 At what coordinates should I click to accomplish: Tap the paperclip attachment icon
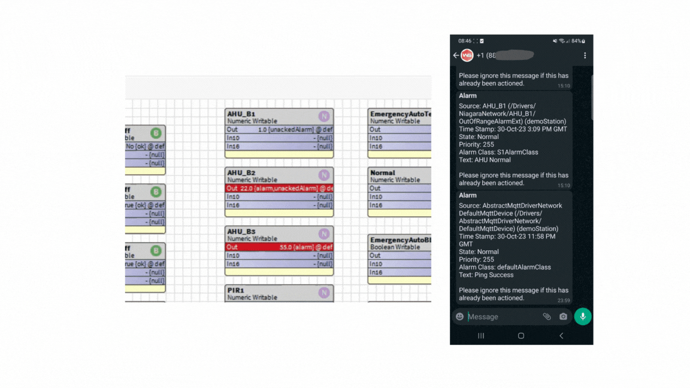[547, 317]
